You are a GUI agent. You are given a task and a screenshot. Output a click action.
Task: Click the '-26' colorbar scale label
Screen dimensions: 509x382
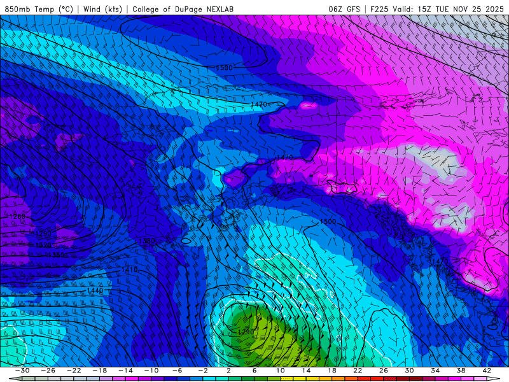point(48,371)
